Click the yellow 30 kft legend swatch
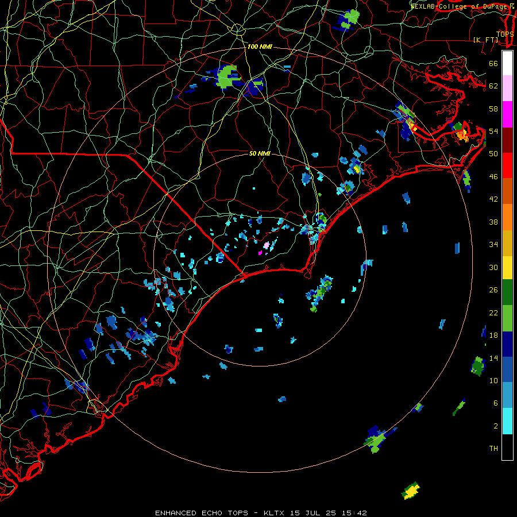517x517 pixels. click(x=507, y=268)
